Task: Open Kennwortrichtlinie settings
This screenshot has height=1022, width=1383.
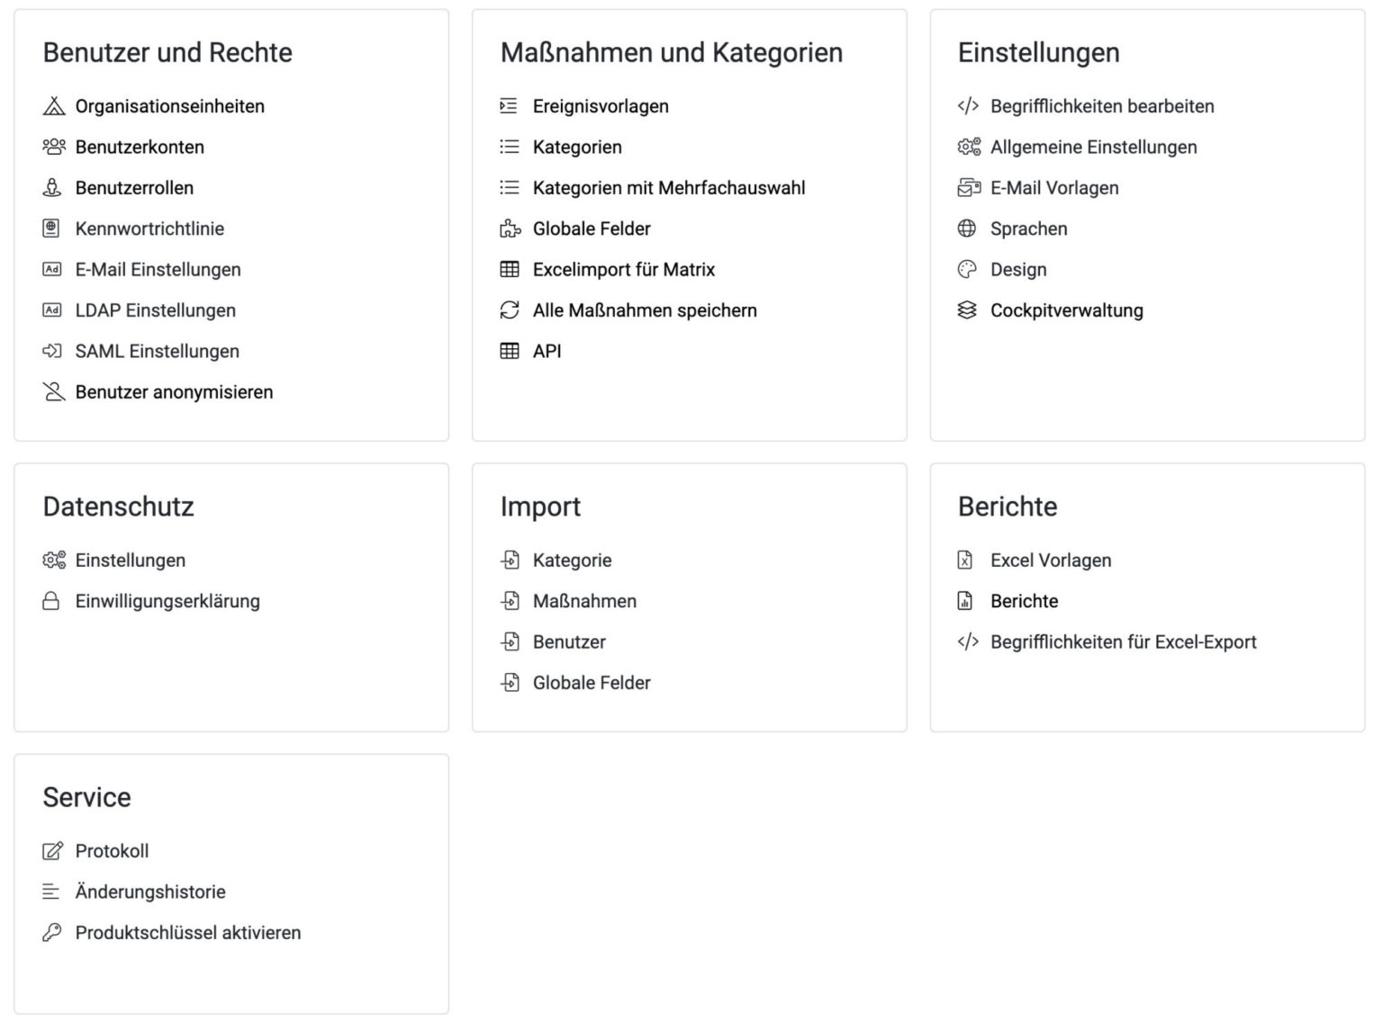Action: 149,229
